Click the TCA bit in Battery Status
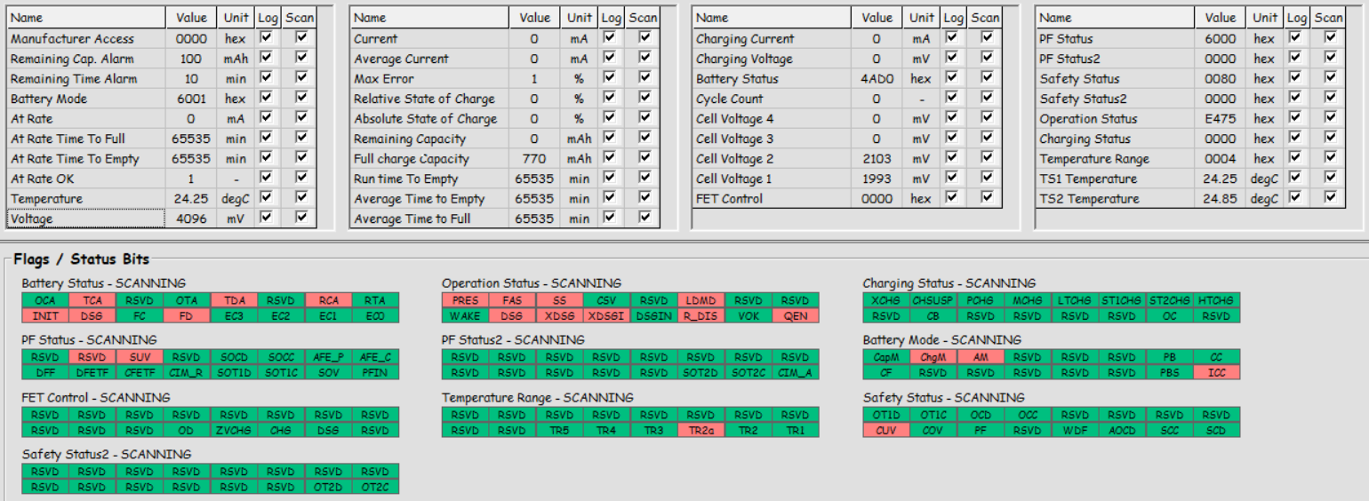1369x501 pixels. pos(92,301)
